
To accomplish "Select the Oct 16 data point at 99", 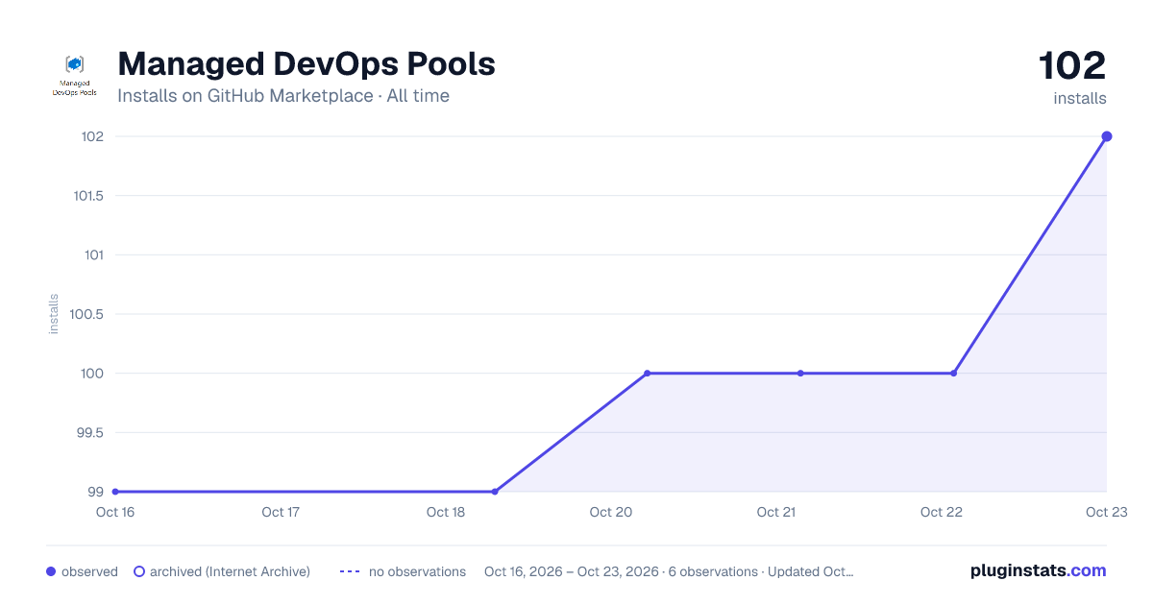I will [x=115, y=492].
